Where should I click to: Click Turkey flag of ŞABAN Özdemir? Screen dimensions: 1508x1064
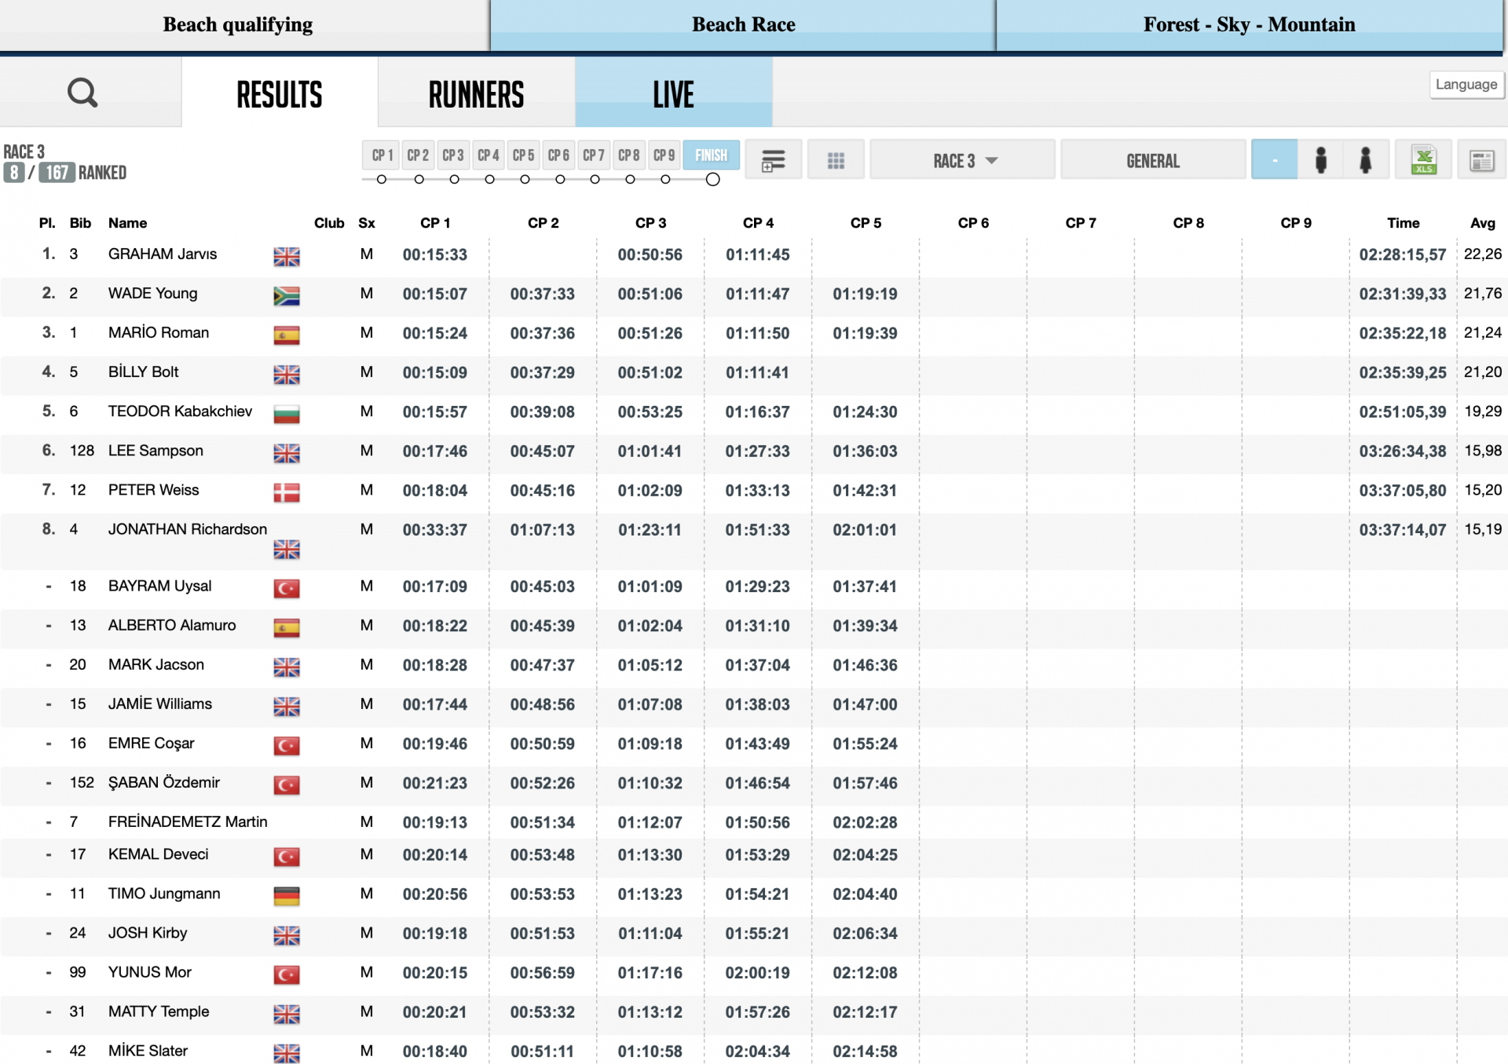287,785
